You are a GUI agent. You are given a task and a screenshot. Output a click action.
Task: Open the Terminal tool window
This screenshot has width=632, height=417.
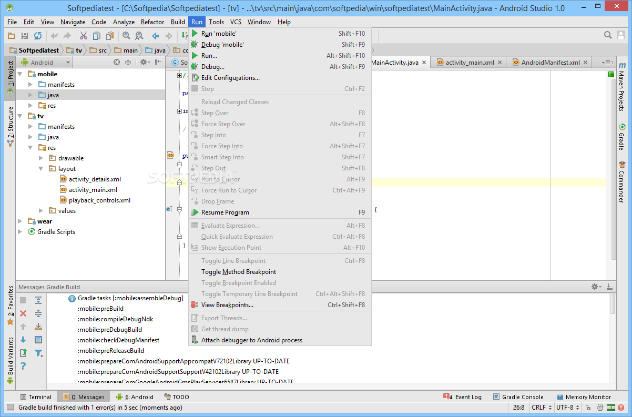(36, 397)
